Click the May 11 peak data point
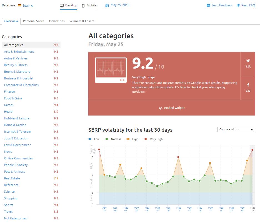Viewport: 260px width, 223px height. click(x=178, y=157)
